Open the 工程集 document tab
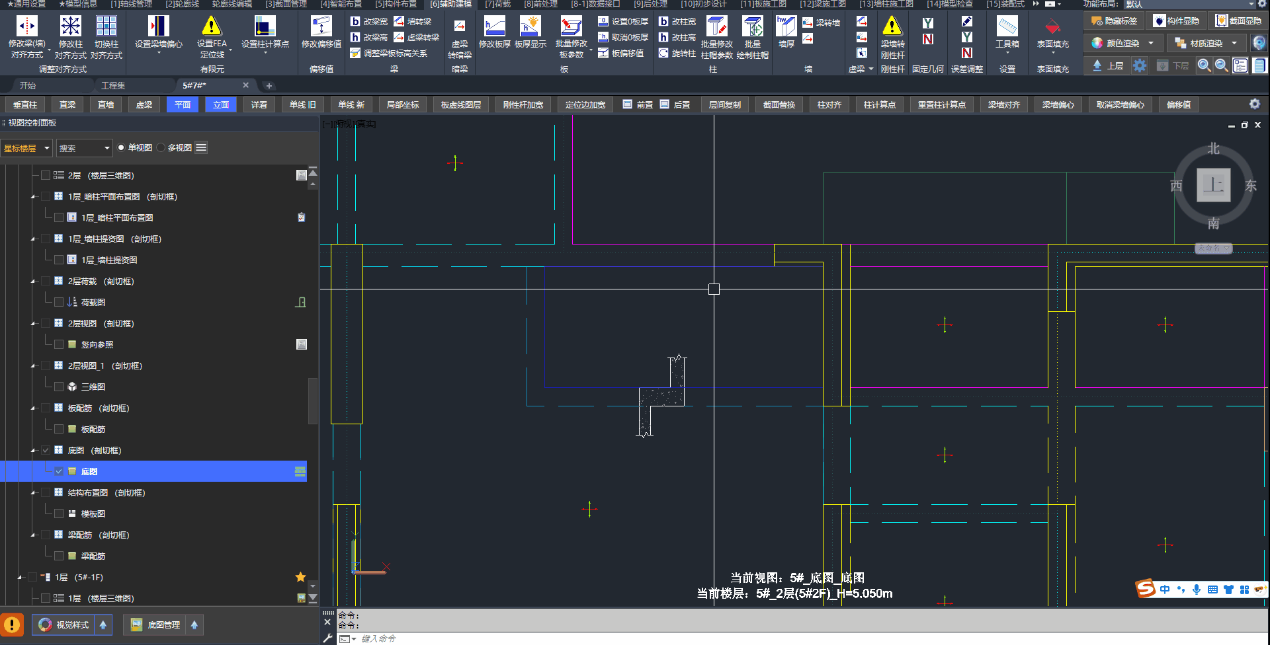Screen dimensions: 1270x645 click(x=113, y=85)
